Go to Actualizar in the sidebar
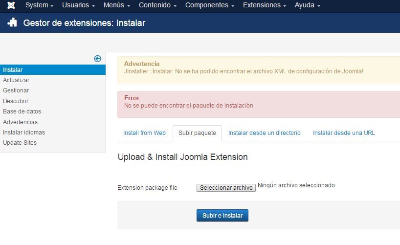The width and height of the screenshot is (400, 245). [16, 80]
